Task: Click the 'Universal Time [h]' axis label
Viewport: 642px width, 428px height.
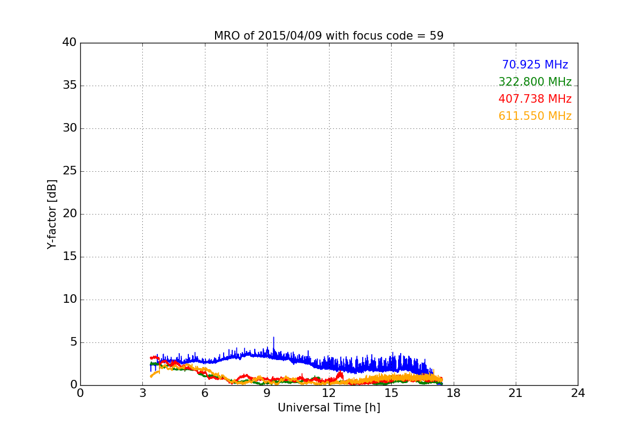Action: (x=328, y=408)
